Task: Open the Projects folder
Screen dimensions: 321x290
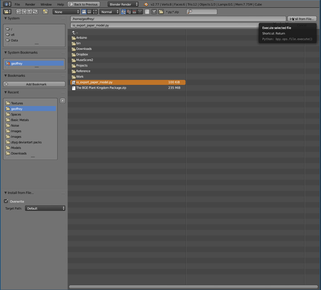Action: pyautogui.click(x=128, y=65)
